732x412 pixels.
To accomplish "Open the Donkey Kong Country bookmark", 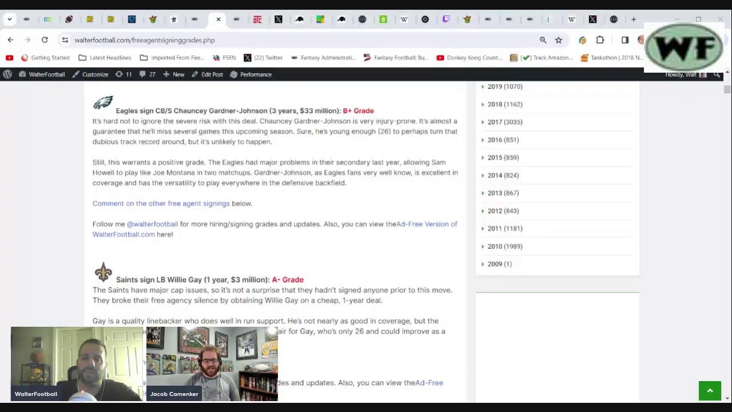I will tap(469, 58).
